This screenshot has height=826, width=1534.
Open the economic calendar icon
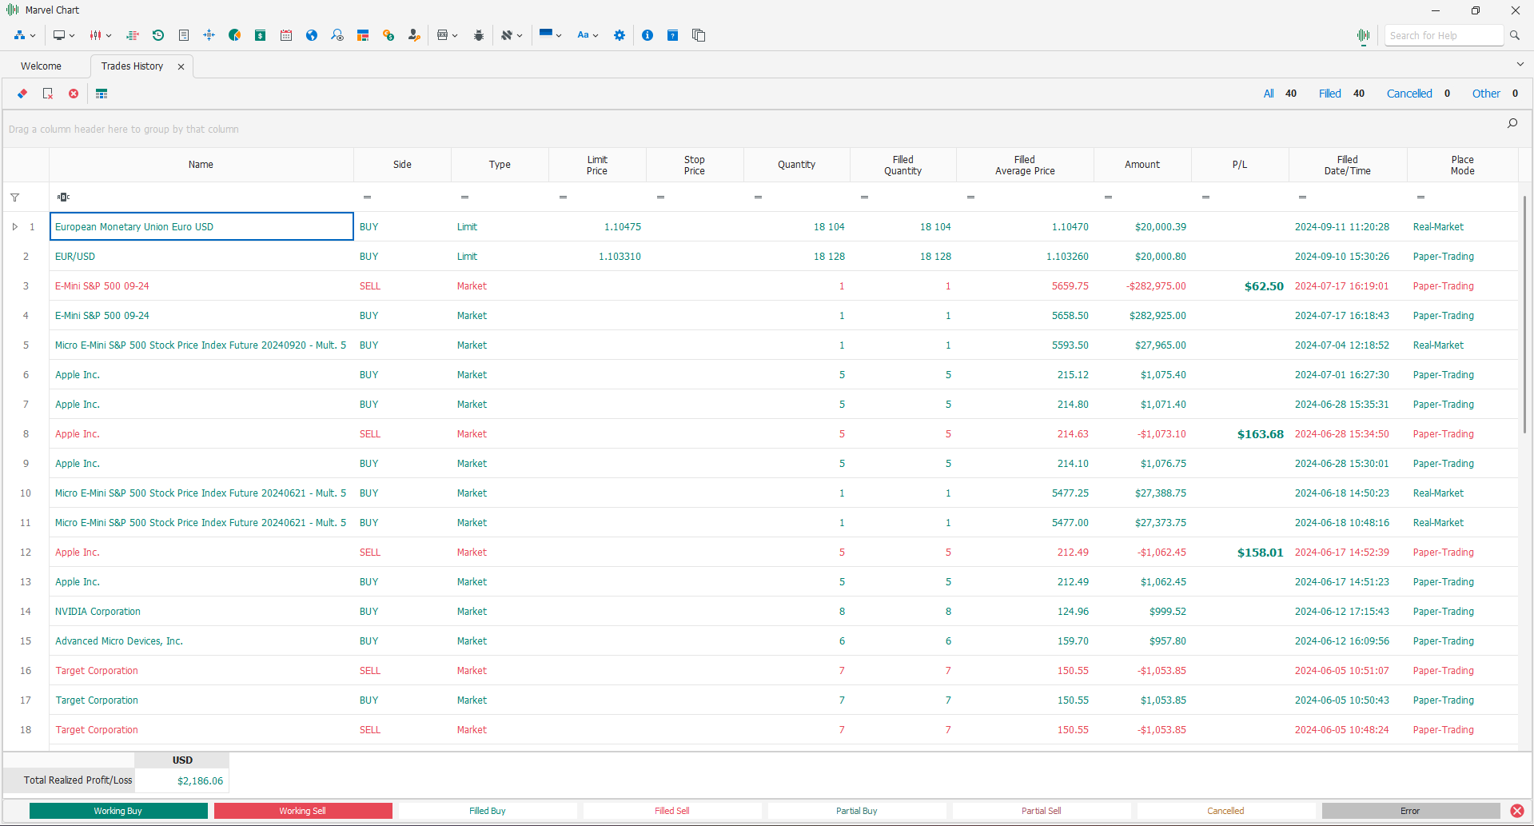point(286,35)
